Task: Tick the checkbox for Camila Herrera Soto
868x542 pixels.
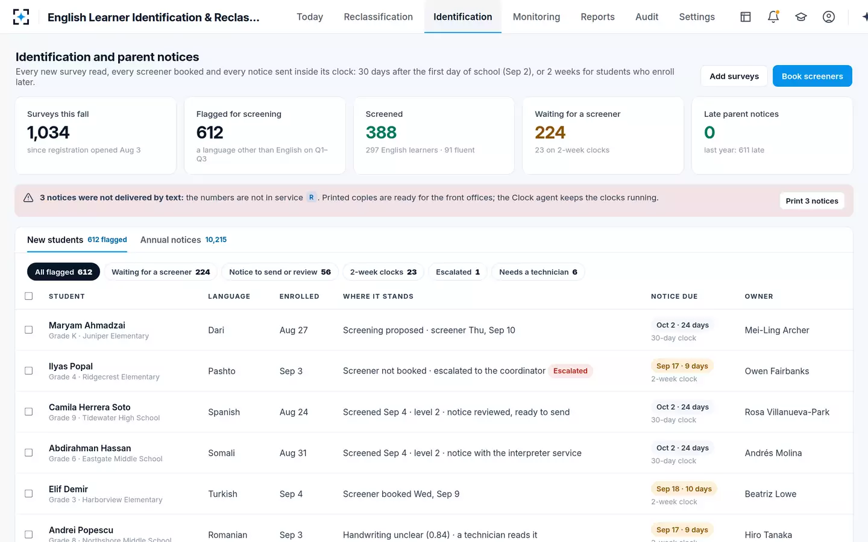Action: pyautogui.click(x=29, y=412)
